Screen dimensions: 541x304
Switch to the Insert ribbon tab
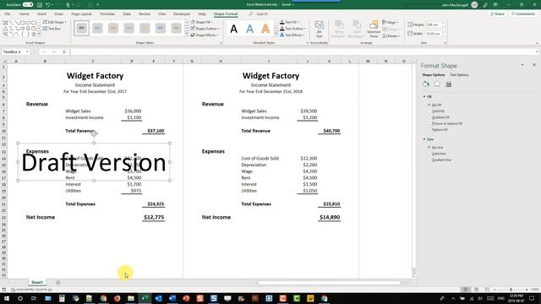[x=41, y=14]
